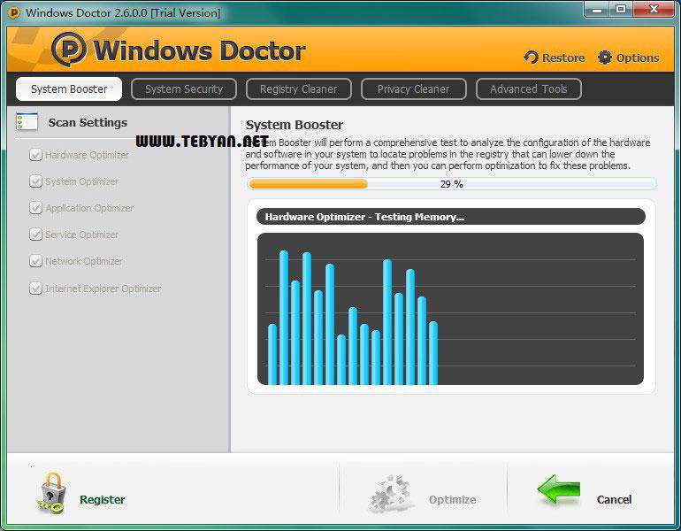Click the System Booster heading
This screenshot has height=531, width=681.
pos(295,125)
